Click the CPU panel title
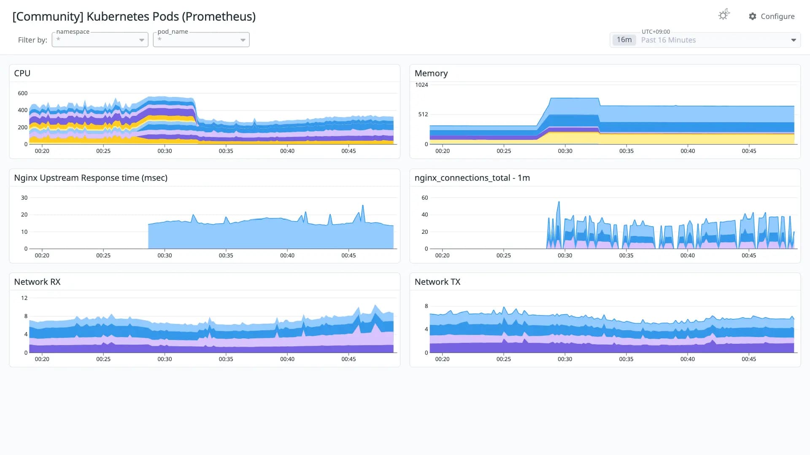810x455 pixels. click(x=22, y=73)
